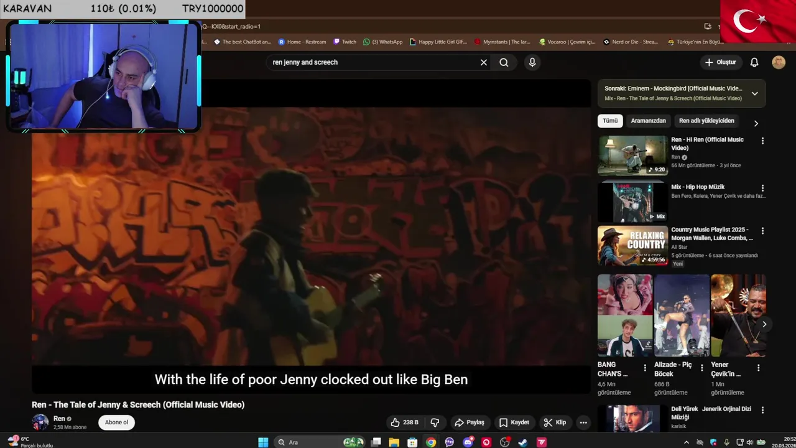The width and height of the screenshot is (796, 448).
Task: Open the weather widget showing 6°C
Action: pyautogui.click(x=31, y=442)
